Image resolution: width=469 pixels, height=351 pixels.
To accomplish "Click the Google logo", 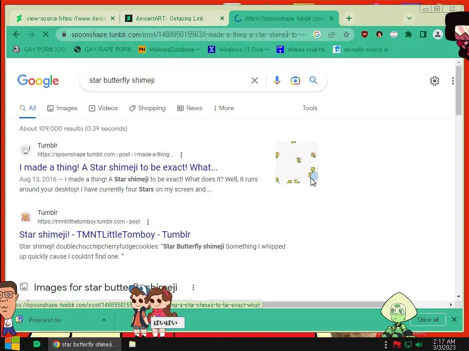I will [38, 81].
